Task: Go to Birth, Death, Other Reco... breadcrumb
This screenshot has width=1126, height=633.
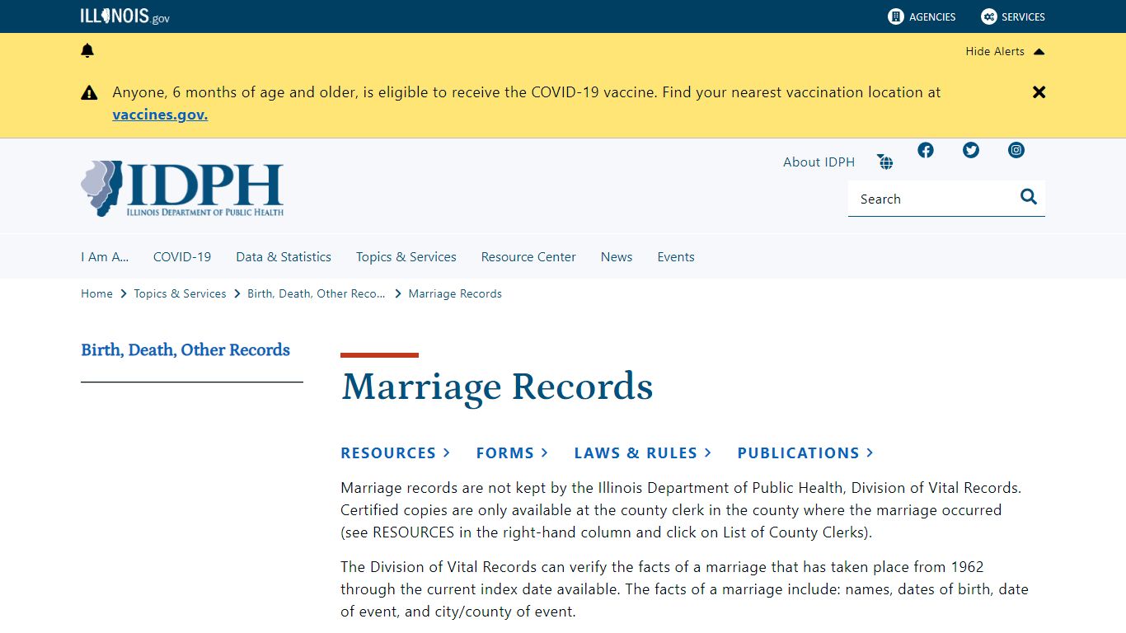Action: point(317,293)
